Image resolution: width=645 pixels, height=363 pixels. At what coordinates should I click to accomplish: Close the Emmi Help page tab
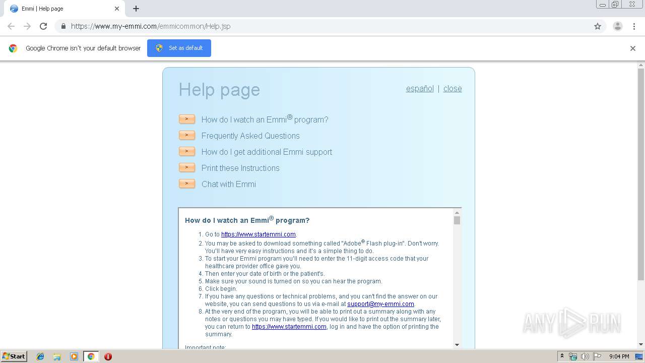(x=117, y=9)
